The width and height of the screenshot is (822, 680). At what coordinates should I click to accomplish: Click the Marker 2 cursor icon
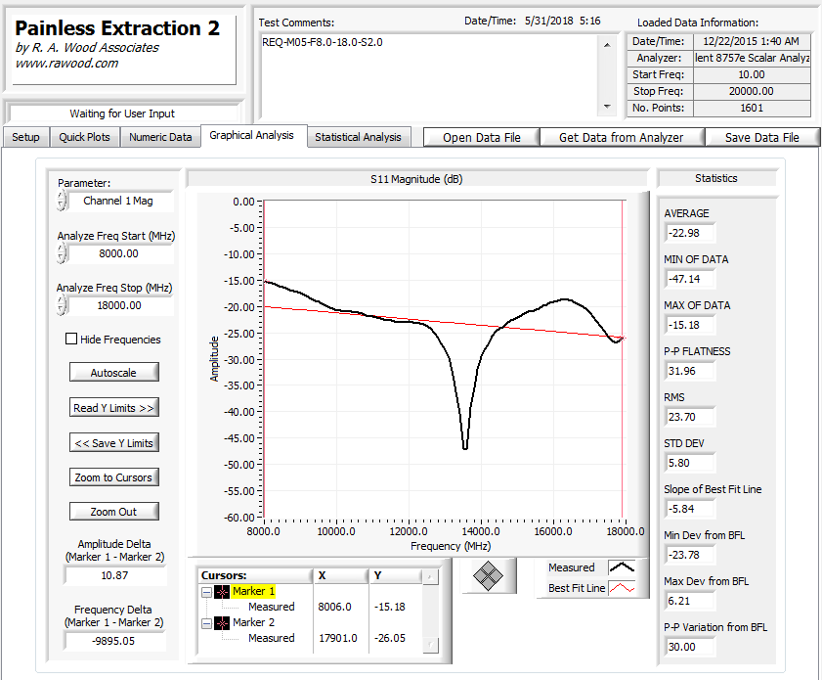coord(222,623)
